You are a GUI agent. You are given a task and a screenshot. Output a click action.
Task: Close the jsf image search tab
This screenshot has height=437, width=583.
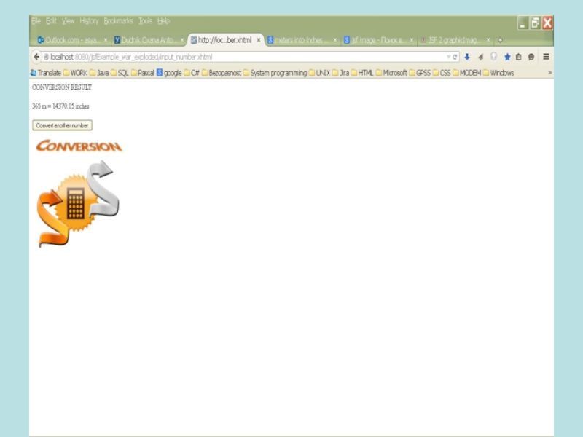(x=412, y=40)
